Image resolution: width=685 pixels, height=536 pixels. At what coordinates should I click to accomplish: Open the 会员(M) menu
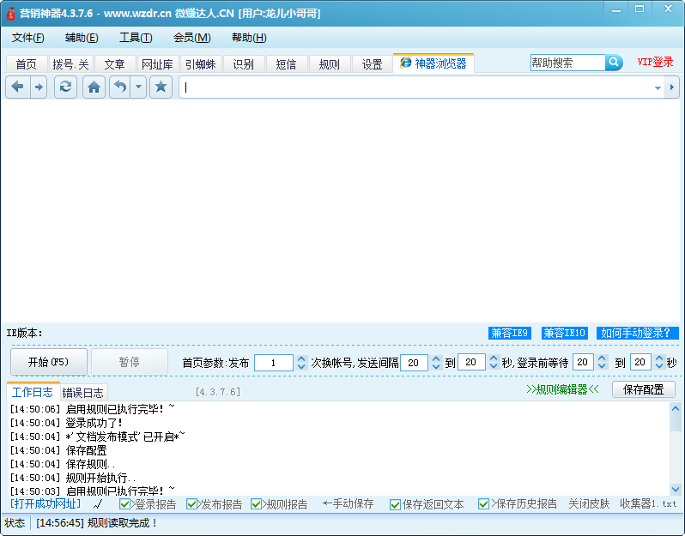pos(191,38)
